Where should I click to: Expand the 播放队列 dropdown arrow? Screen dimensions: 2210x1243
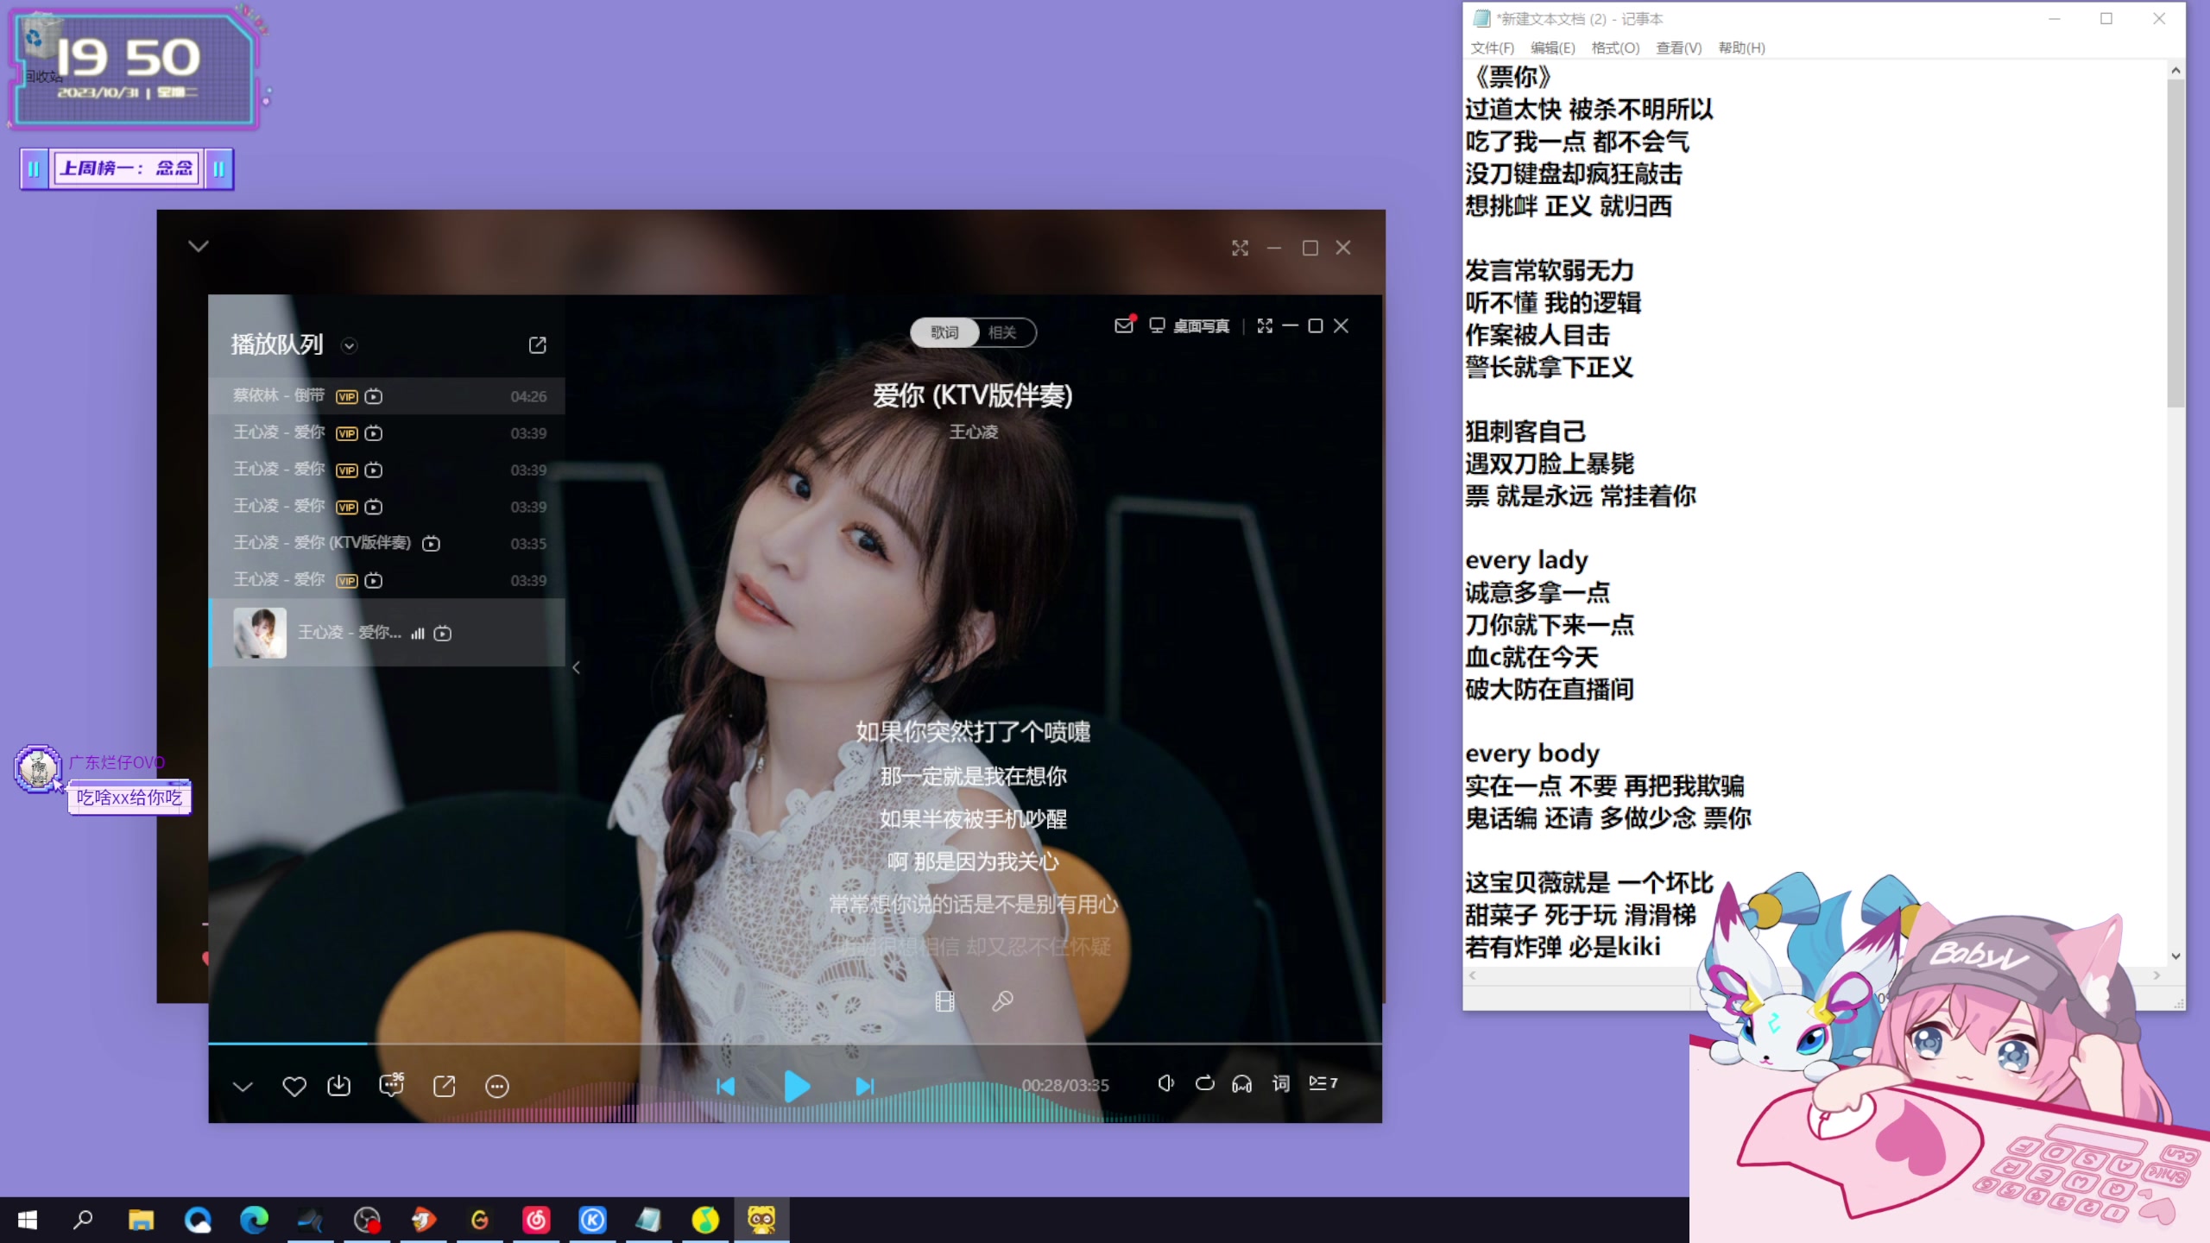350,344
